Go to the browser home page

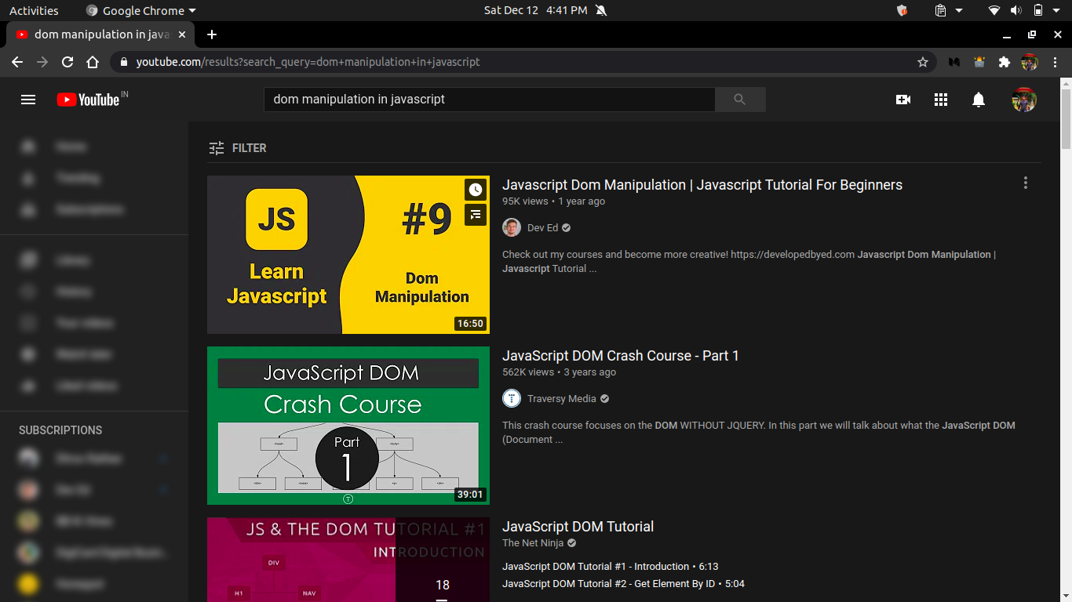pyautogui.click(x=93, y=62)
